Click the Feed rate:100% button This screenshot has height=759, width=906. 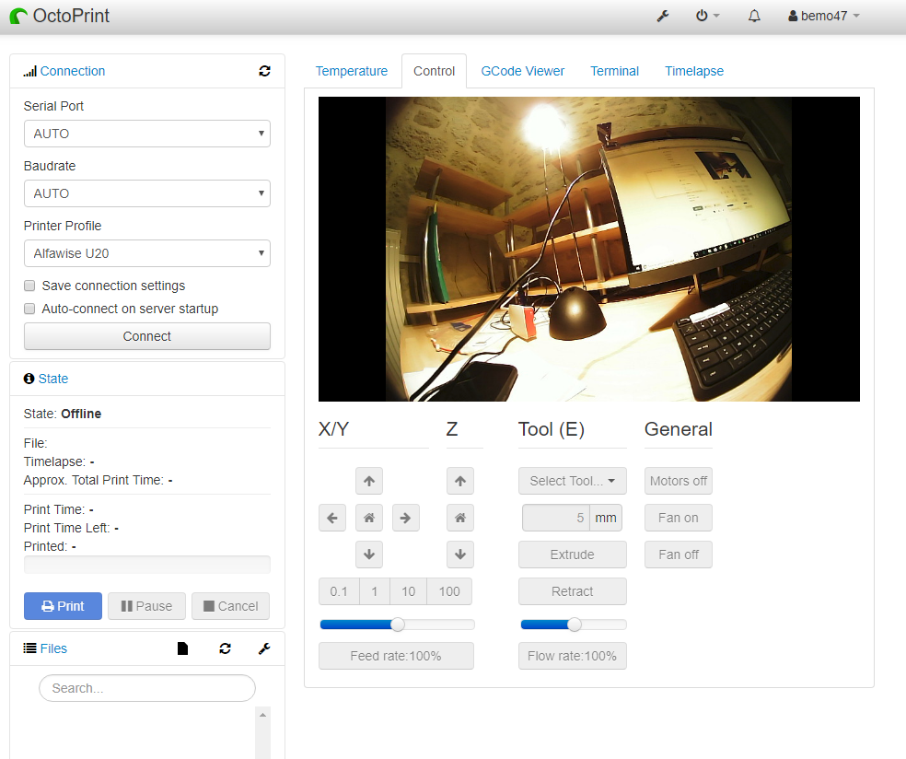coord(396,656)
